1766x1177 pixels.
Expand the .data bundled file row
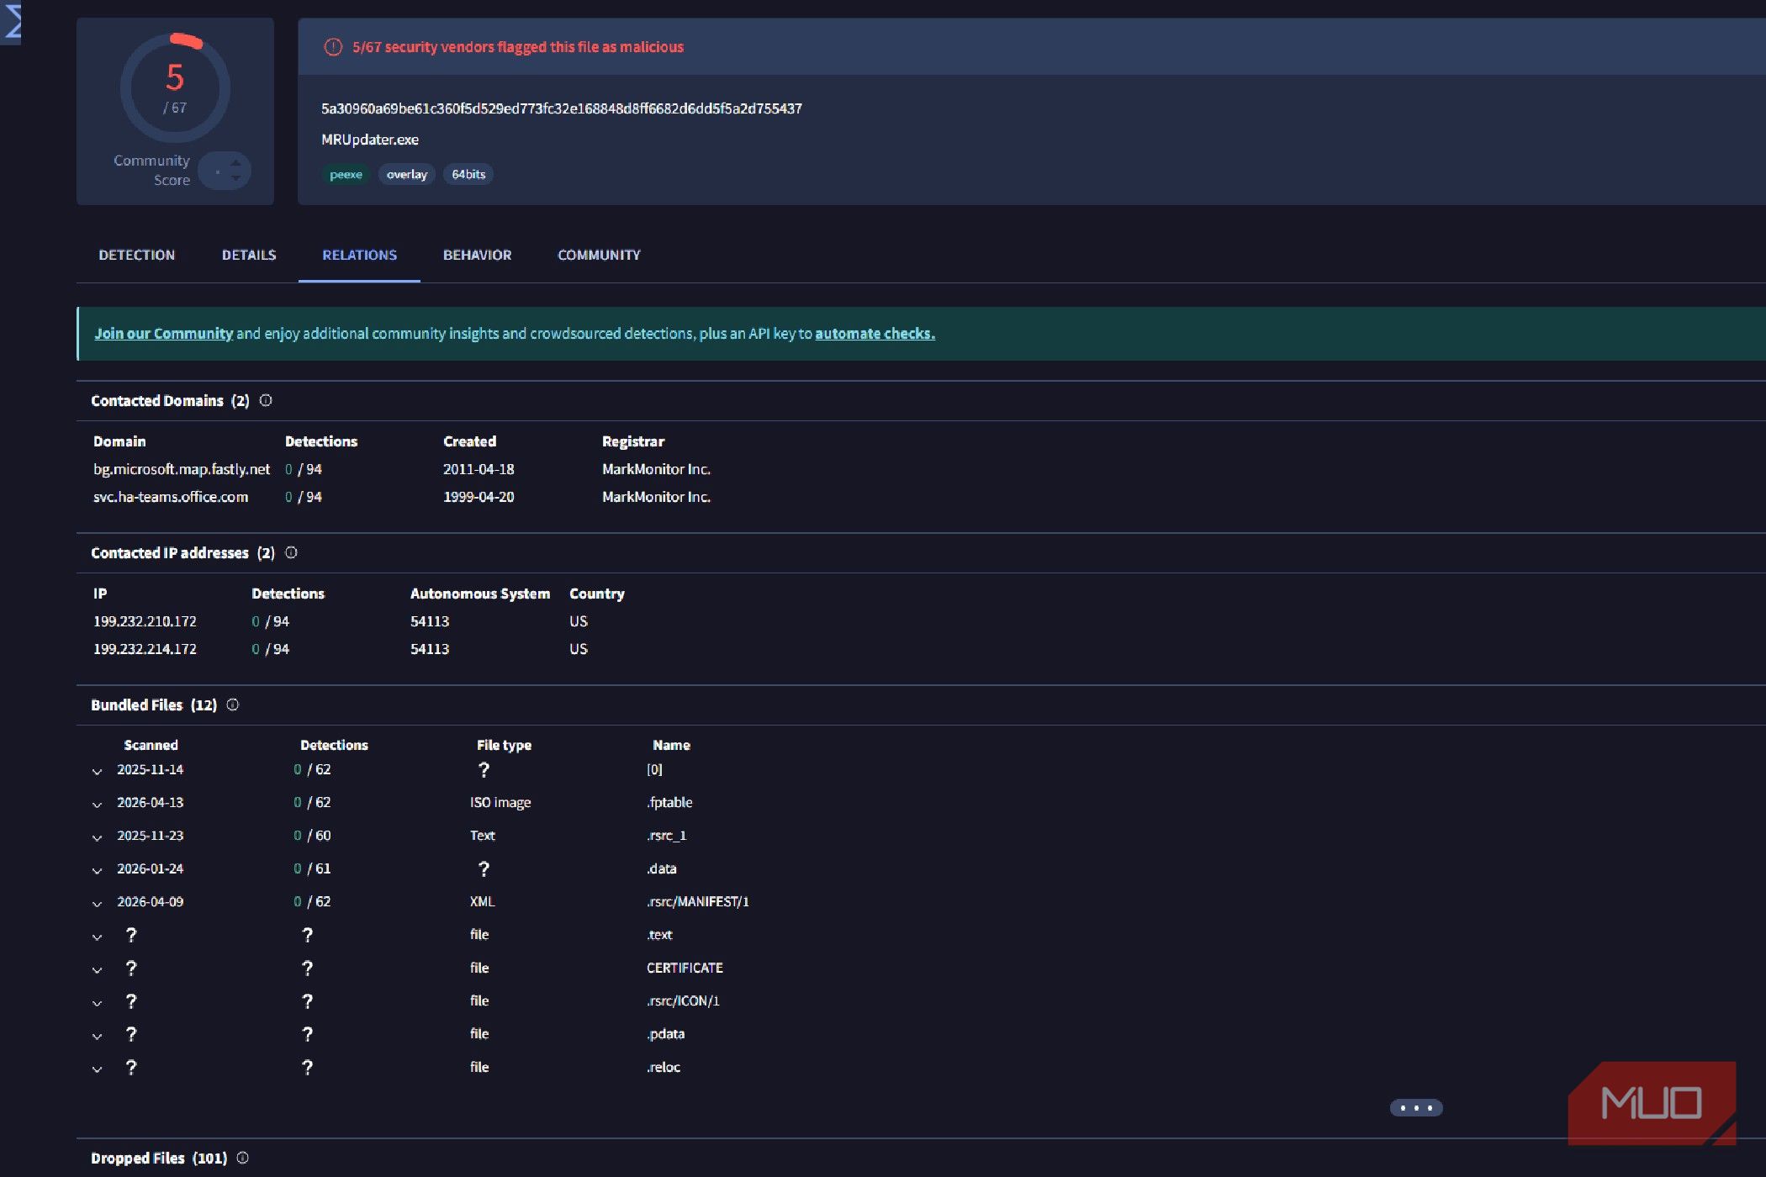[x=97, y=870]
